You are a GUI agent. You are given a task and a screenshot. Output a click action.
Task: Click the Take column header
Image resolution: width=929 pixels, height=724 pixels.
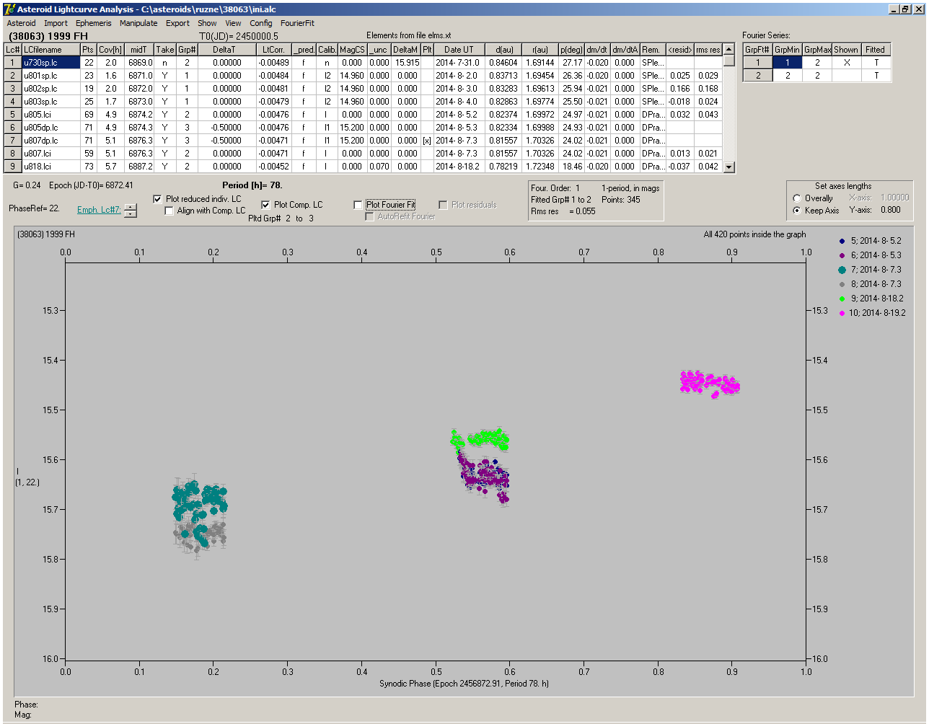pos(165,50)
